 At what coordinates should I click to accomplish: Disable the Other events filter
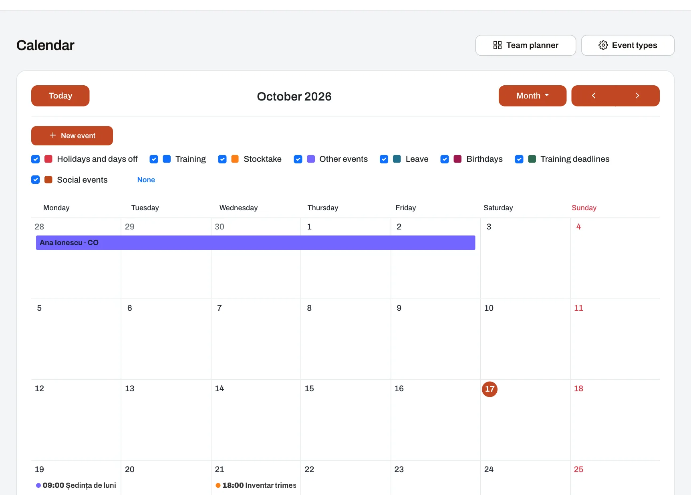click(x=298, y=159)
